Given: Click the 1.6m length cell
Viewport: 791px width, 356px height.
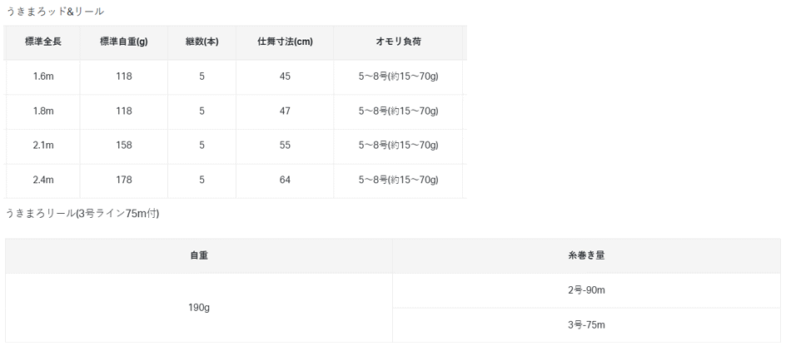Looking at the screenshot, I should (x=43, y=77).
